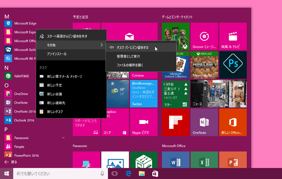Open the ニュース tile
The width and height of the screenshot is (282, 179).
click(x=218, y=94)
